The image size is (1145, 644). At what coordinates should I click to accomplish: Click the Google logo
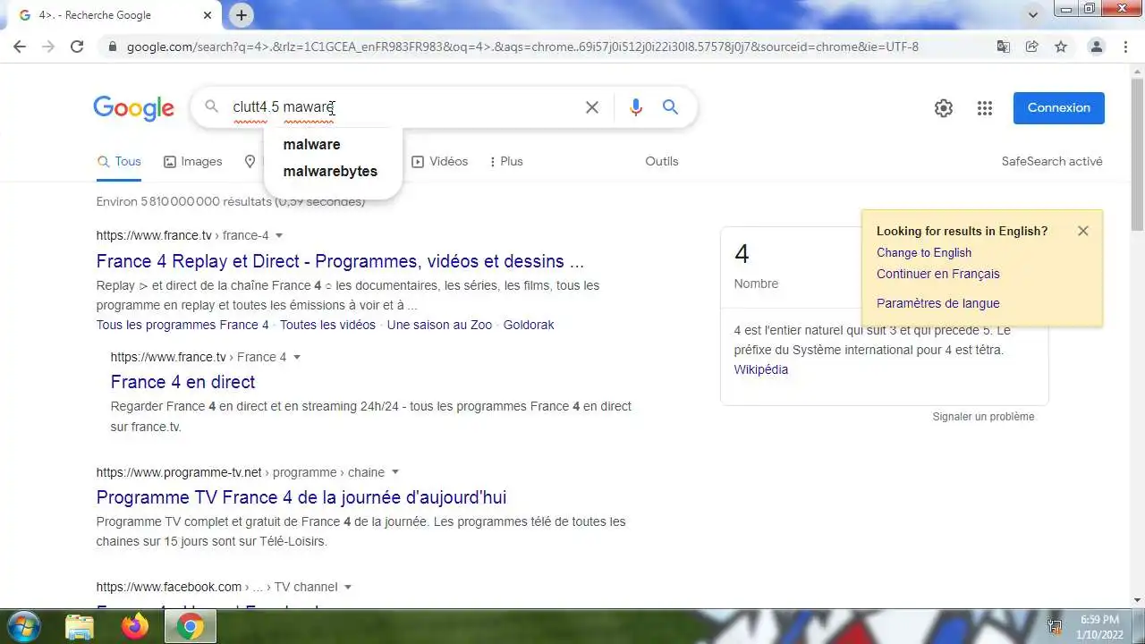coord(133,108)
